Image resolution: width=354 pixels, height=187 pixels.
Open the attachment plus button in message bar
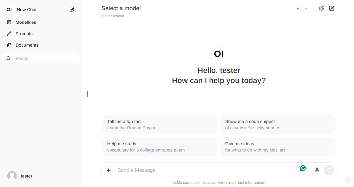(x=108, y=170)
